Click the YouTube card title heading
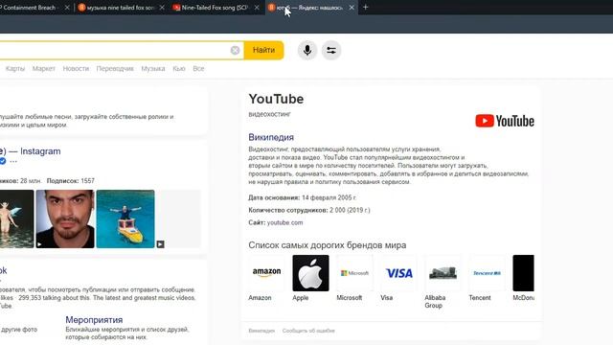Viewport: 613px width, 345px height. 276,99
